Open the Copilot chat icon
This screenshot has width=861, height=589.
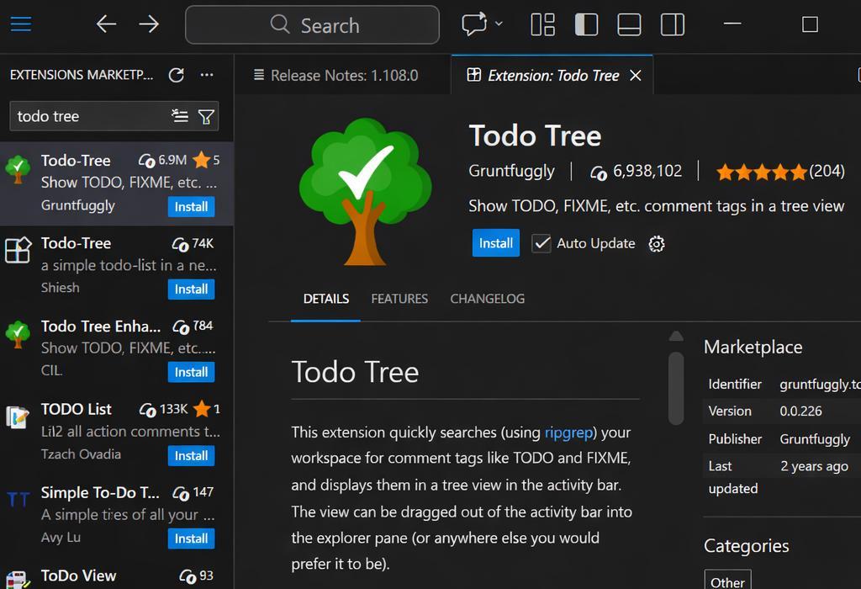tap(473, 24)
